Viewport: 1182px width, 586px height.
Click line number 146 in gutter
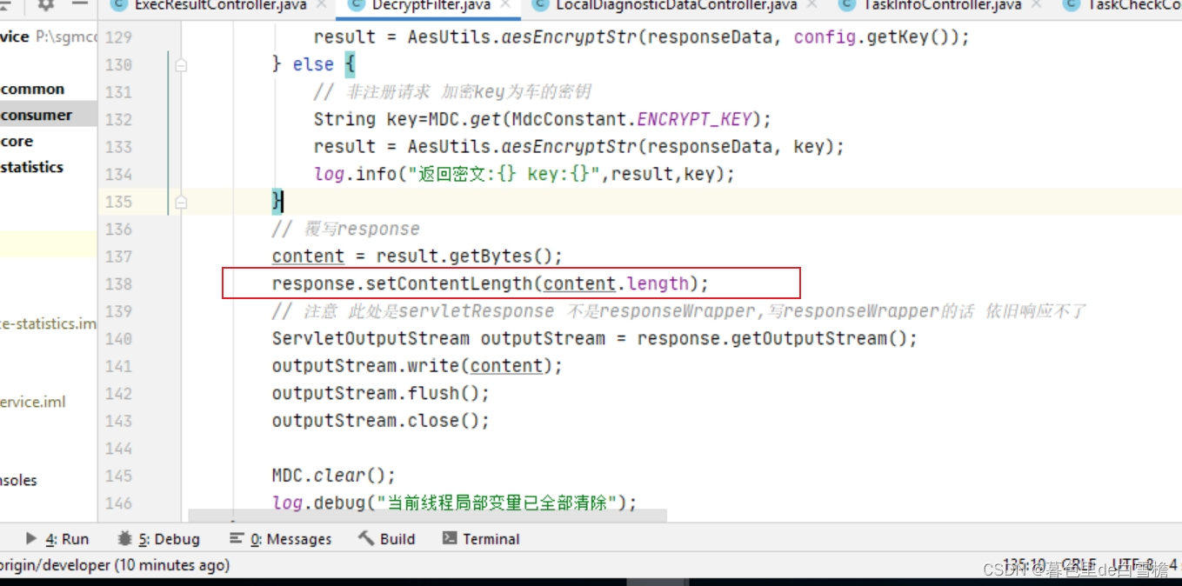pyautogui.click(x=118, y=503)
